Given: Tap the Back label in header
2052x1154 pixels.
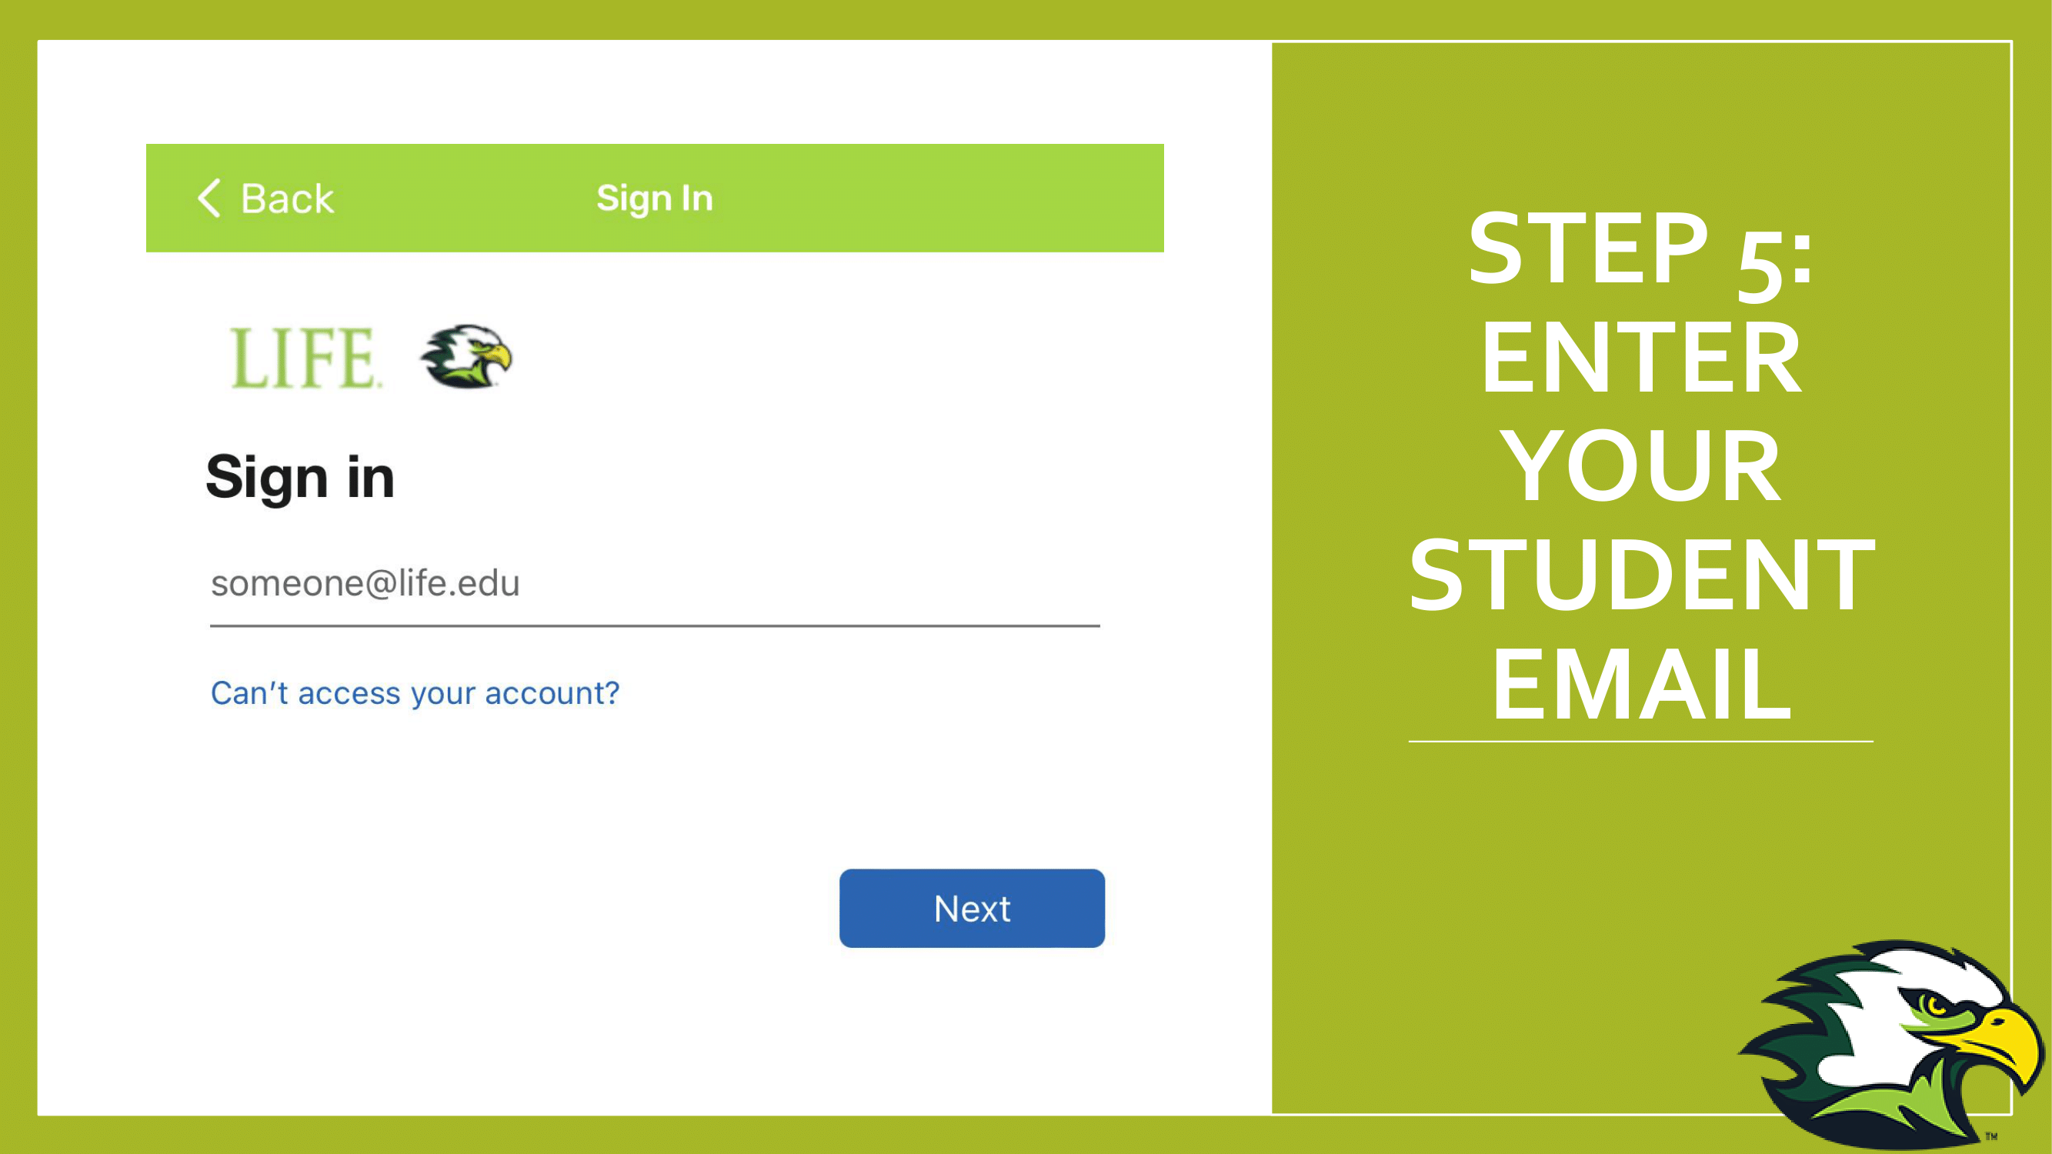Looking at the screenshot, I should coord(288,198).
